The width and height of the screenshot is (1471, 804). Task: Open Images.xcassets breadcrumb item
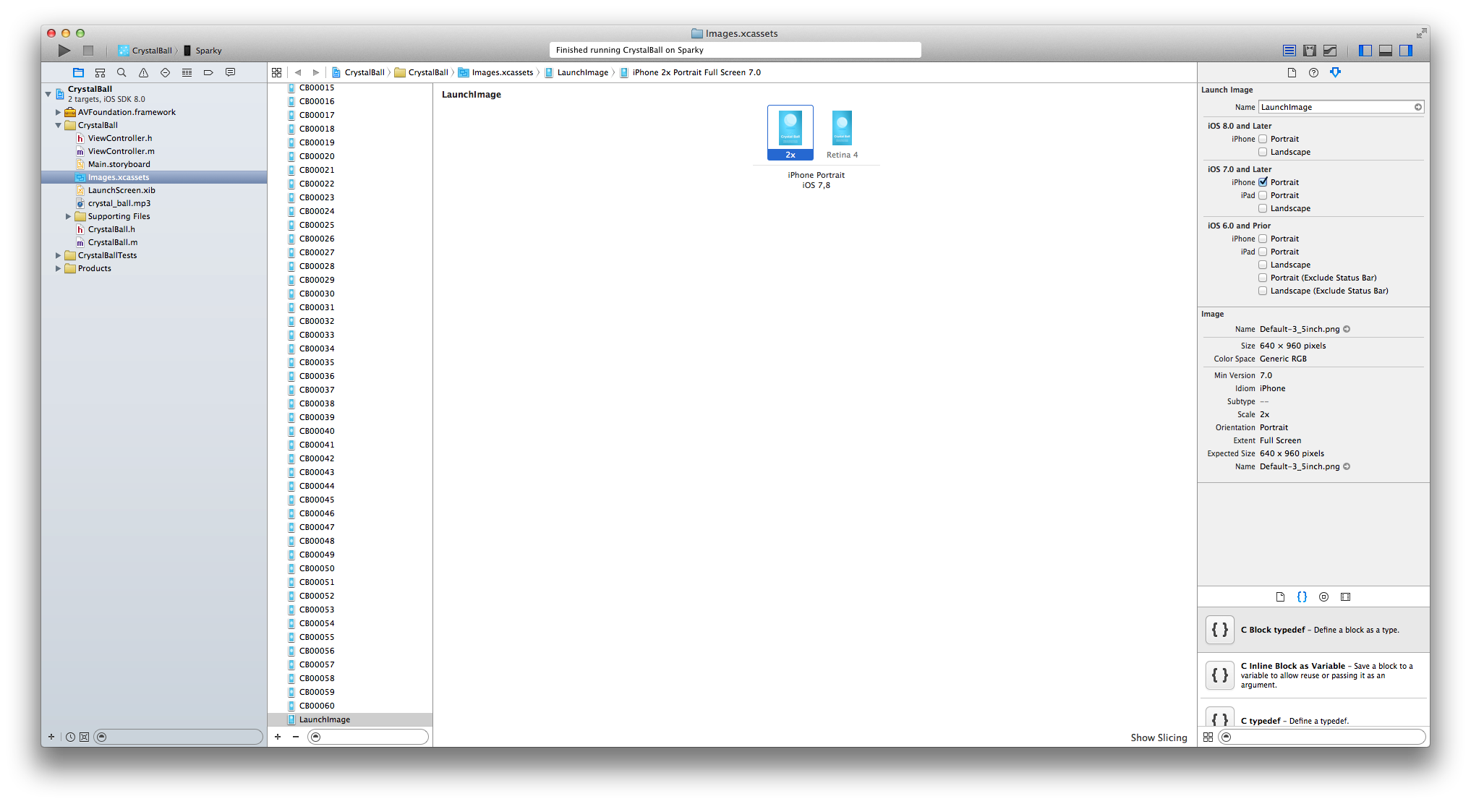[502, 72]
